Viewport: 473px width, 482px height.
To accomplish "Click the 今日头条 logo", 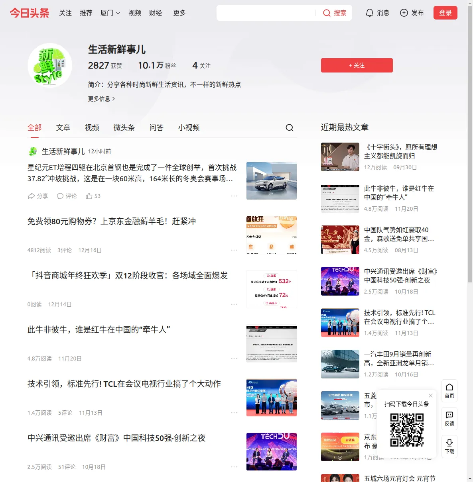I will click(30, 13).
